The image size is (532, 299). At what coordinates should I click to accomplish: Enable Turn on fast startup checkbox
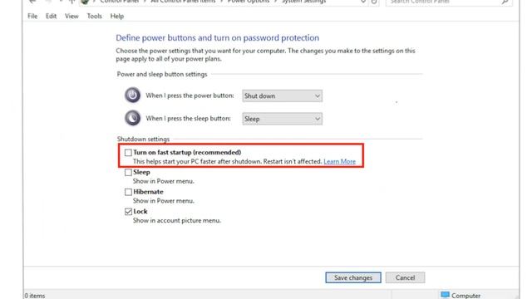click(128, 153)
